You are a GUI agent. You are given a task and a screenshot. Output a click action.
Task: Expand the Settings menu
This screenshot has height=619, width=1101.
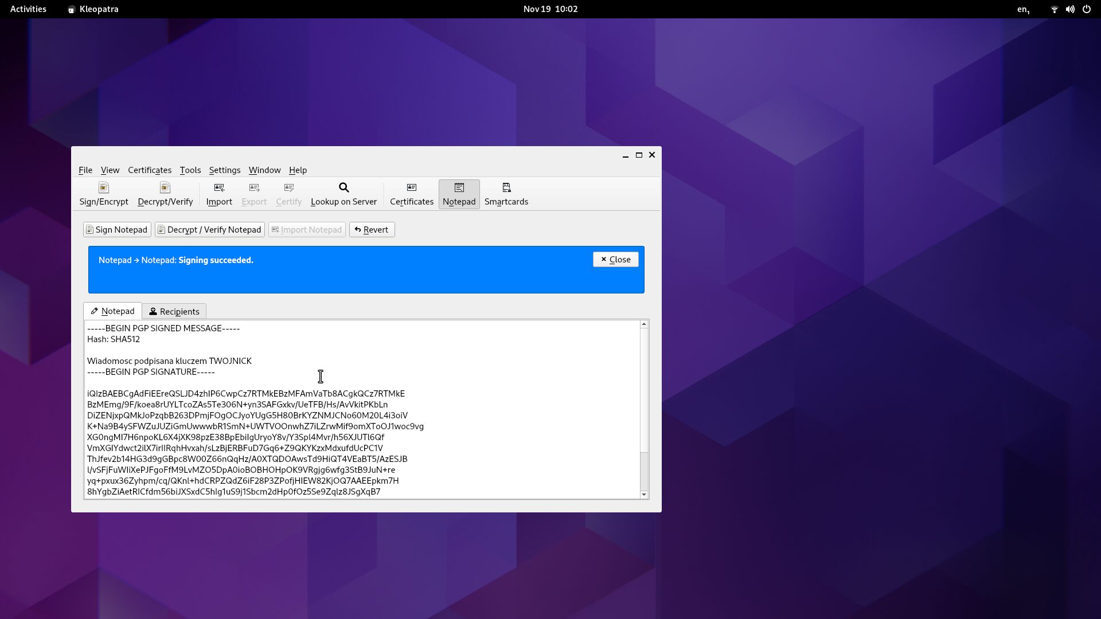point(224,170)
